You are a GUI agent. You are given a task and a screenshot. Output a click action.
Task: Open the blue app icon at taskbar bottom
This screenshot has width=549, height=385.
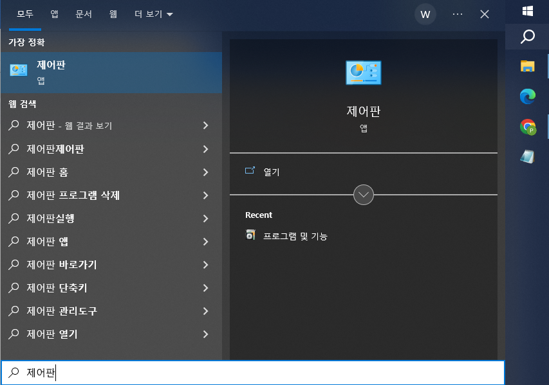click(x=527, y=156)
